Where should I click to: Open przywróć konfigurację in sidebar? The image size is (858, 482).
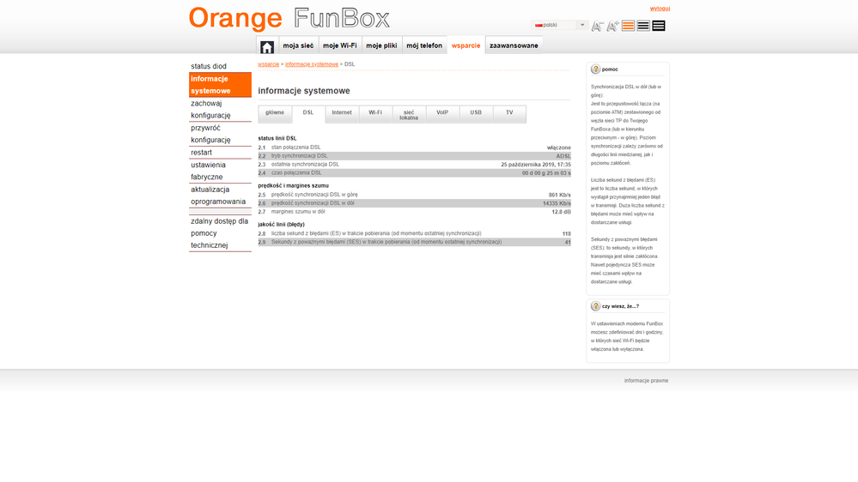(220, 134)
